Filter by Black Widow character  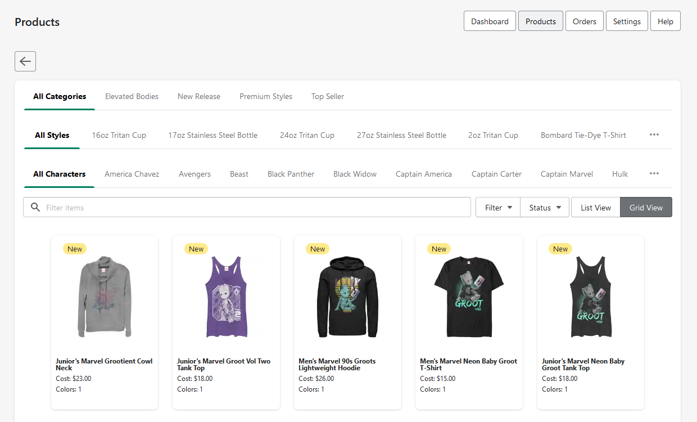pyautogui.click(x=355, y=174)
